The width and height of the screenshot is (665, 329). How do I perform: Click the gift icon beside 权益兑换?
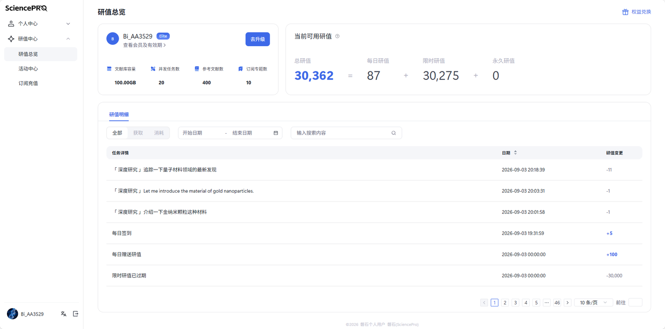pos(625,12)
